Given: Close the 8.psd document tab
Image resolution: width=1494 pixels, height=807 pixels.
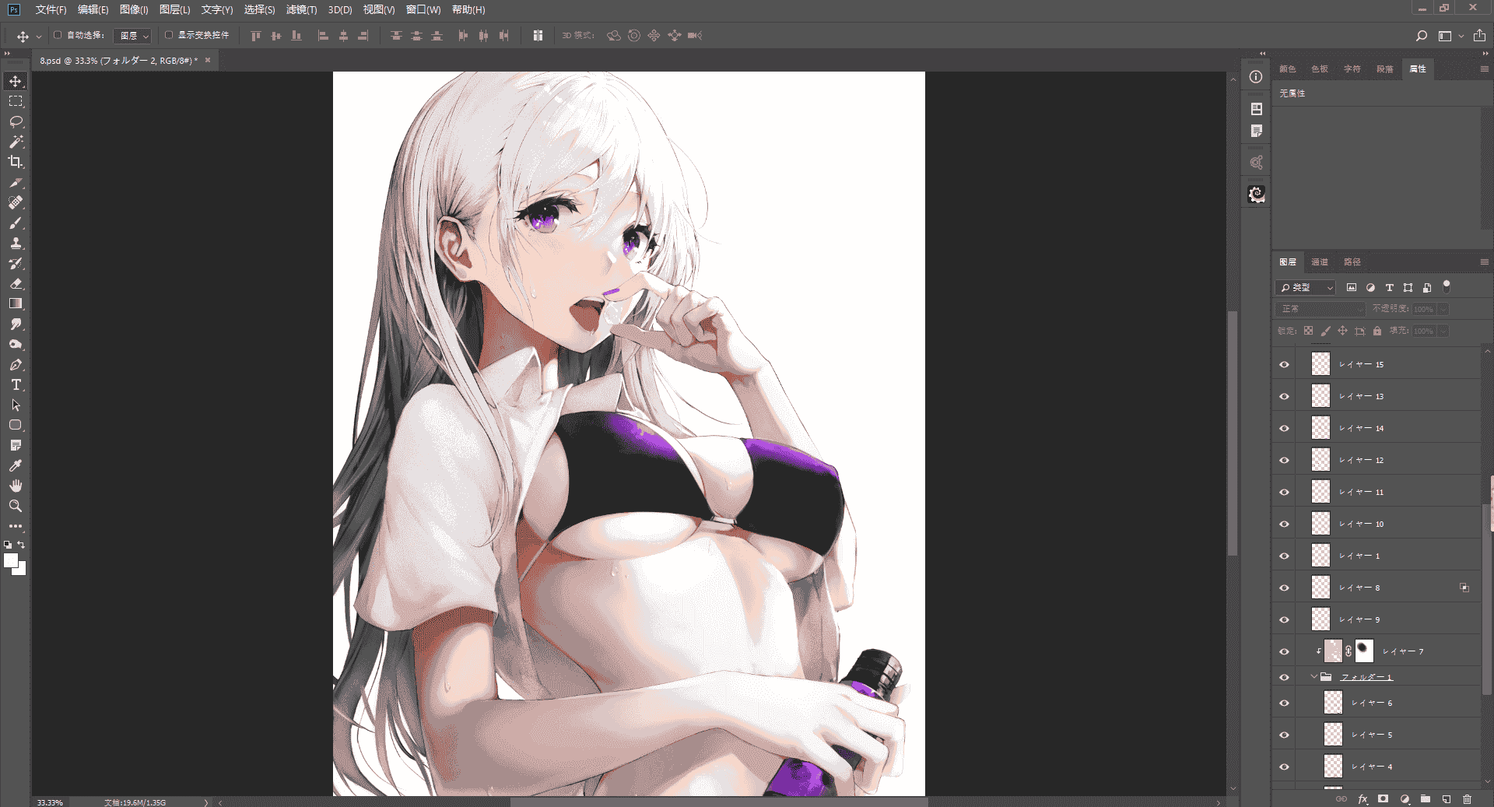Looking at the screenshot, I should pos(208,60).
